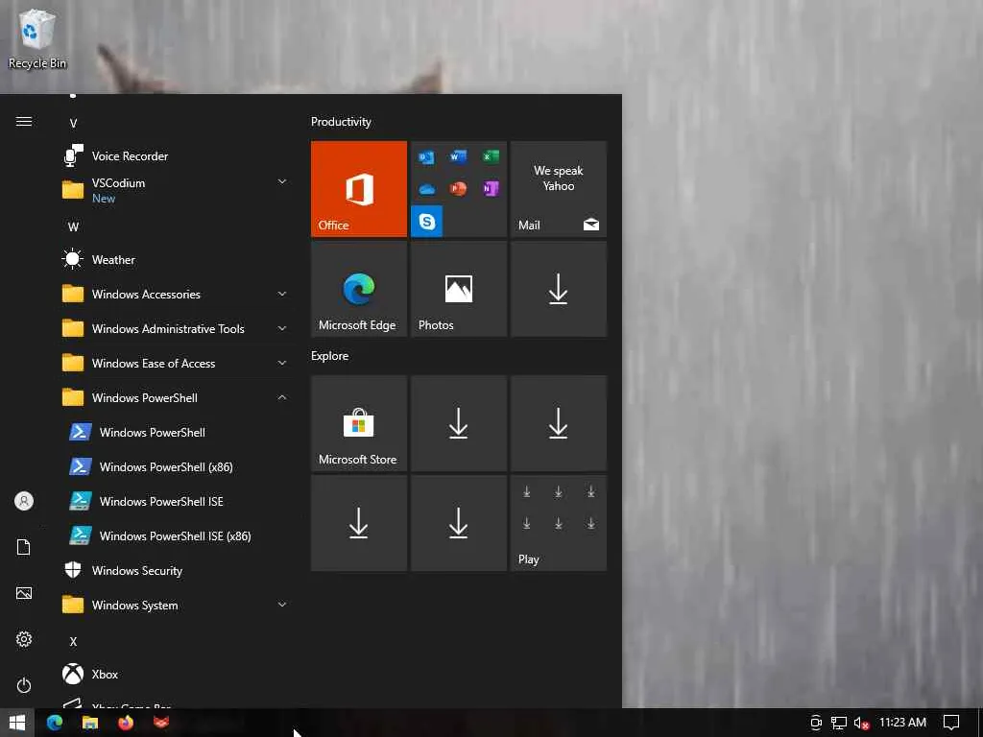This screenshot has width=983, height=737.
Task: Click the muted volume tray icon
Action: point(861,724)
